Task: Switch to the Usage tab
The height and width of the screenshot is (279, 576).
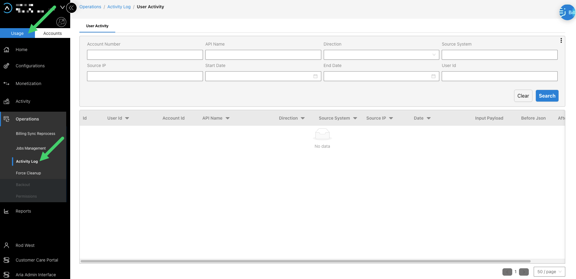Action: point(17,33)
